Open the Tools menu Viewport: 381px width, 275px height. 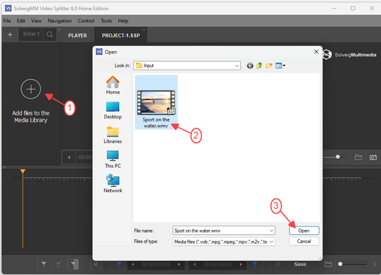coord(106,21)
